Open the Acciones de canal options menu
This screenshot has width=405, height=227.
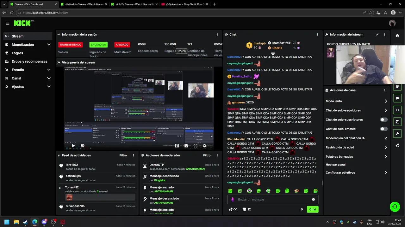385,90
